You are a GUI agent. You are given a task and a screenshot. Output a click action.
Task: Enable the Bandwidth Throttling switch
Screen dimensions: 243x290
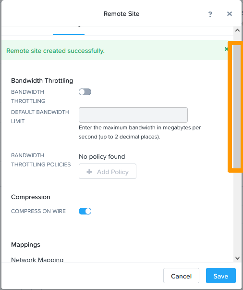(85, 92)
